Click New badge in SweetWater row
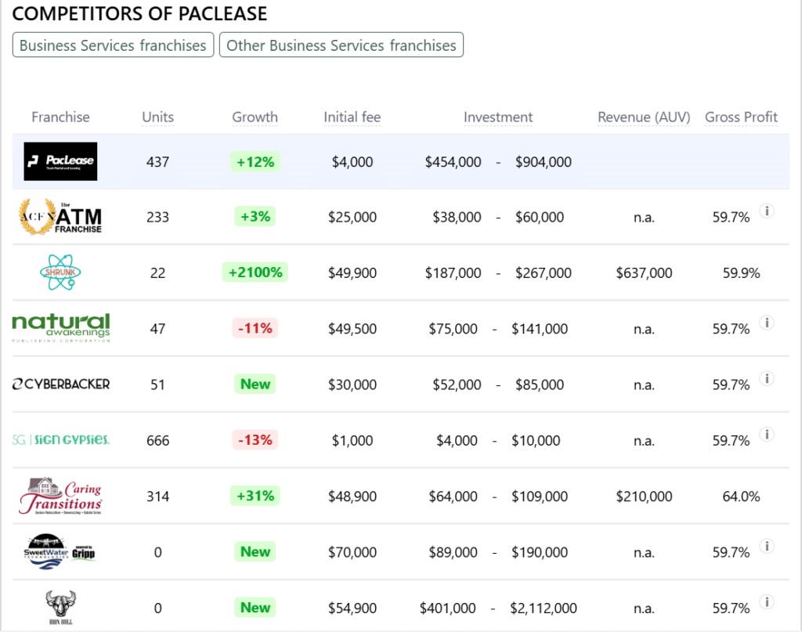Viewport: 802px width, 632px height. tap(255, 551)
